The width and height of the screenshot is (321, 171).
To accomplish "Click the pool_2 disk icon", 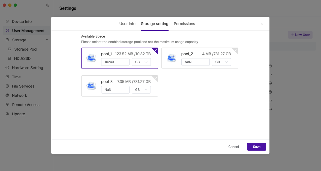I will coord(172,58).
